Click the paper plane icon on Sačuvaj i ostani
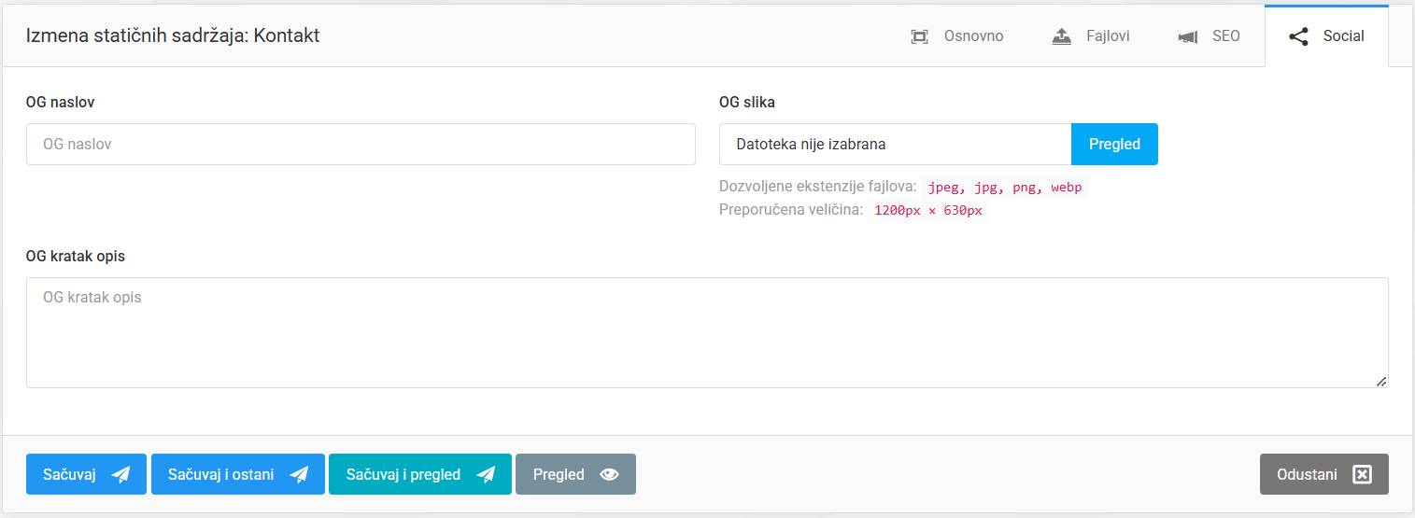Viewport: 1415px width, 518px height. click(x=299, y=474)
